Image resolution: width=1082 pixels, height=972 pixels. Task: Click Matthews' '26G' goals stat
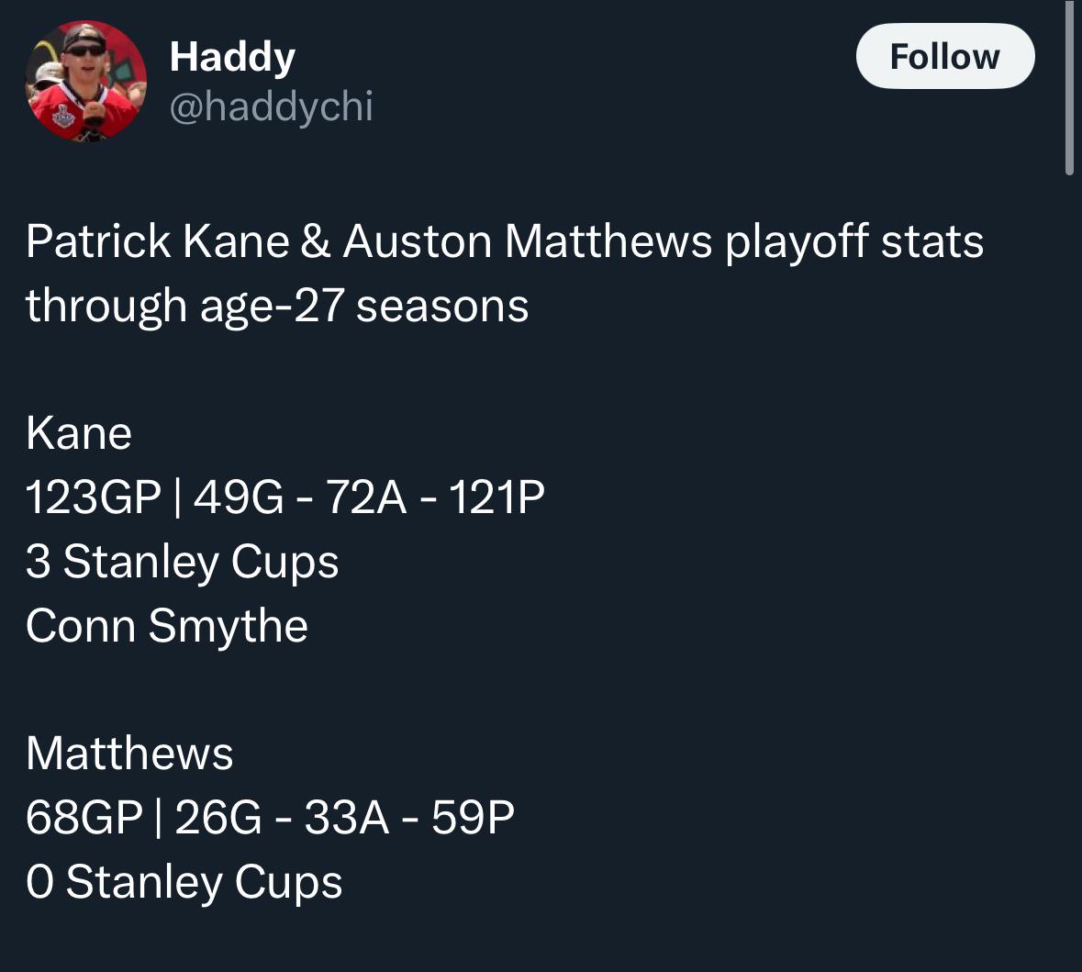[x=218, y=818]
